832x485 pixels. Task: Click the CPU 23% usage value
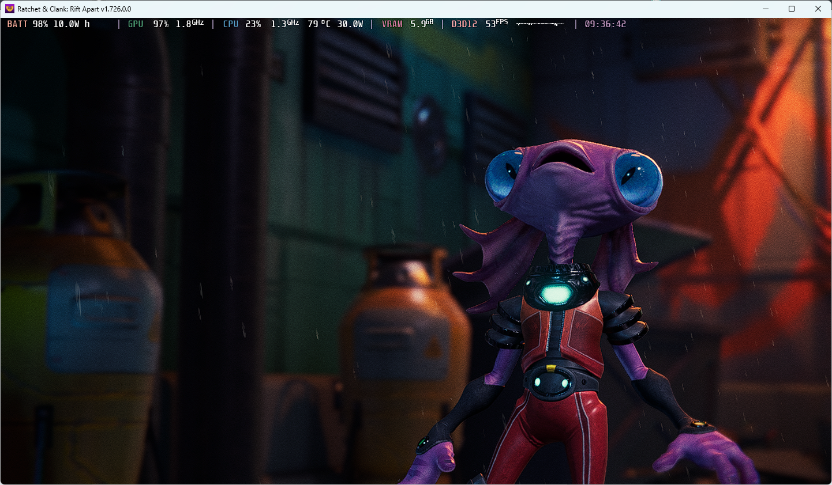click(x=253, y=24)
